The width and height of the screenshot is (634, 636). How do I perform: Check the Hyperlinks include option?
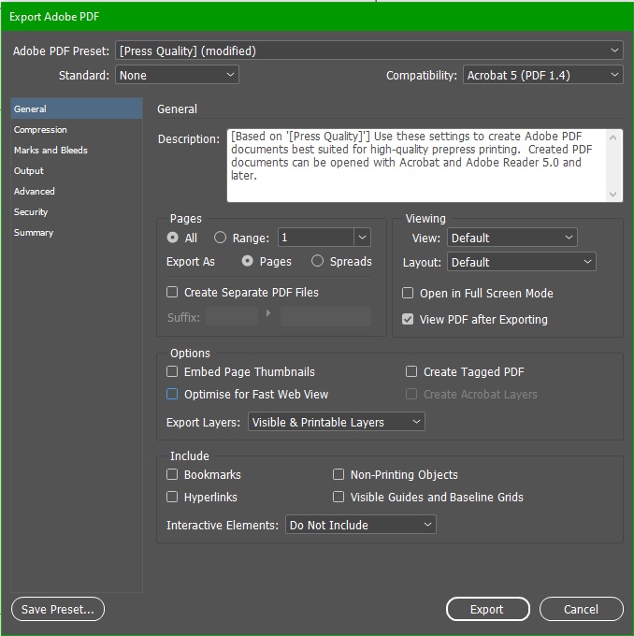(x=172, y=497)
